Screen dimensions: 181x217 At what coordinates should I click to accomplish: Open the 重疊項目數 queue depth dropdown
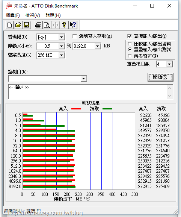pyautogui.click(x=169, y=64)
